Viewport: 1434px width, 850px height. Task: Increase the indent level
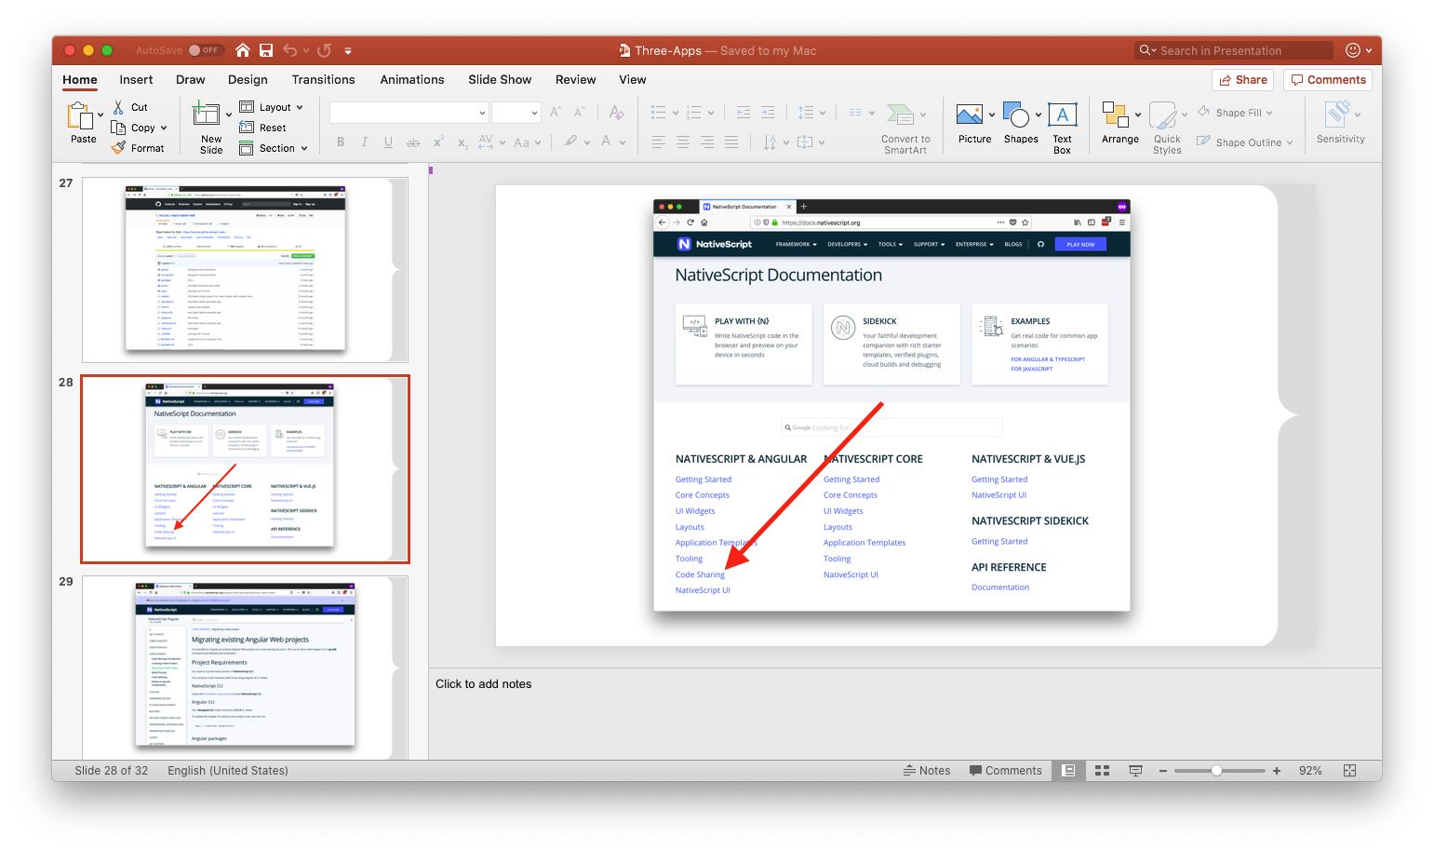(768, 113)
